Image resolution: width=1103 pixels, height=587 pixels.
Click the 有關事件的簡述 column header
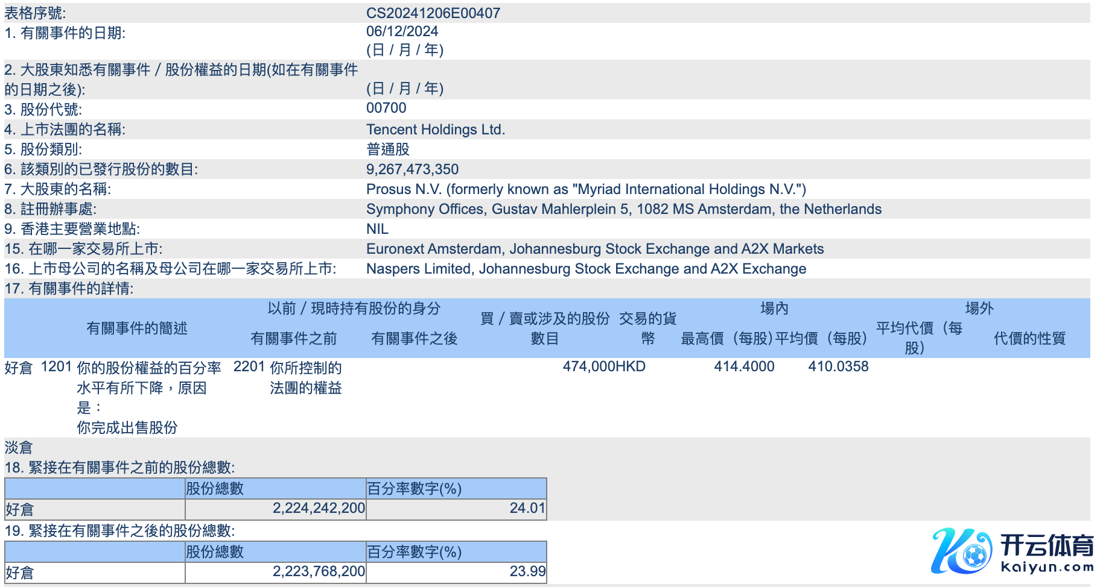(x=136, y=328)
